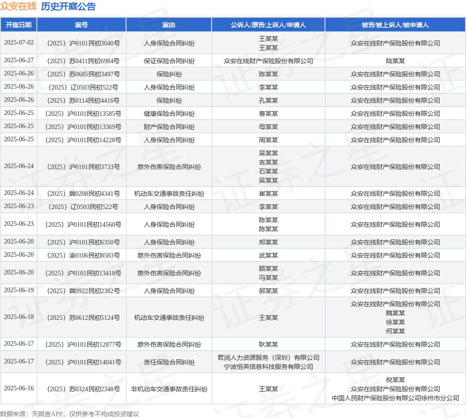Viewport: 466px width, 418px height.
Task: Click 保证保险合同纠纷 cause cell
Action: 169,61
